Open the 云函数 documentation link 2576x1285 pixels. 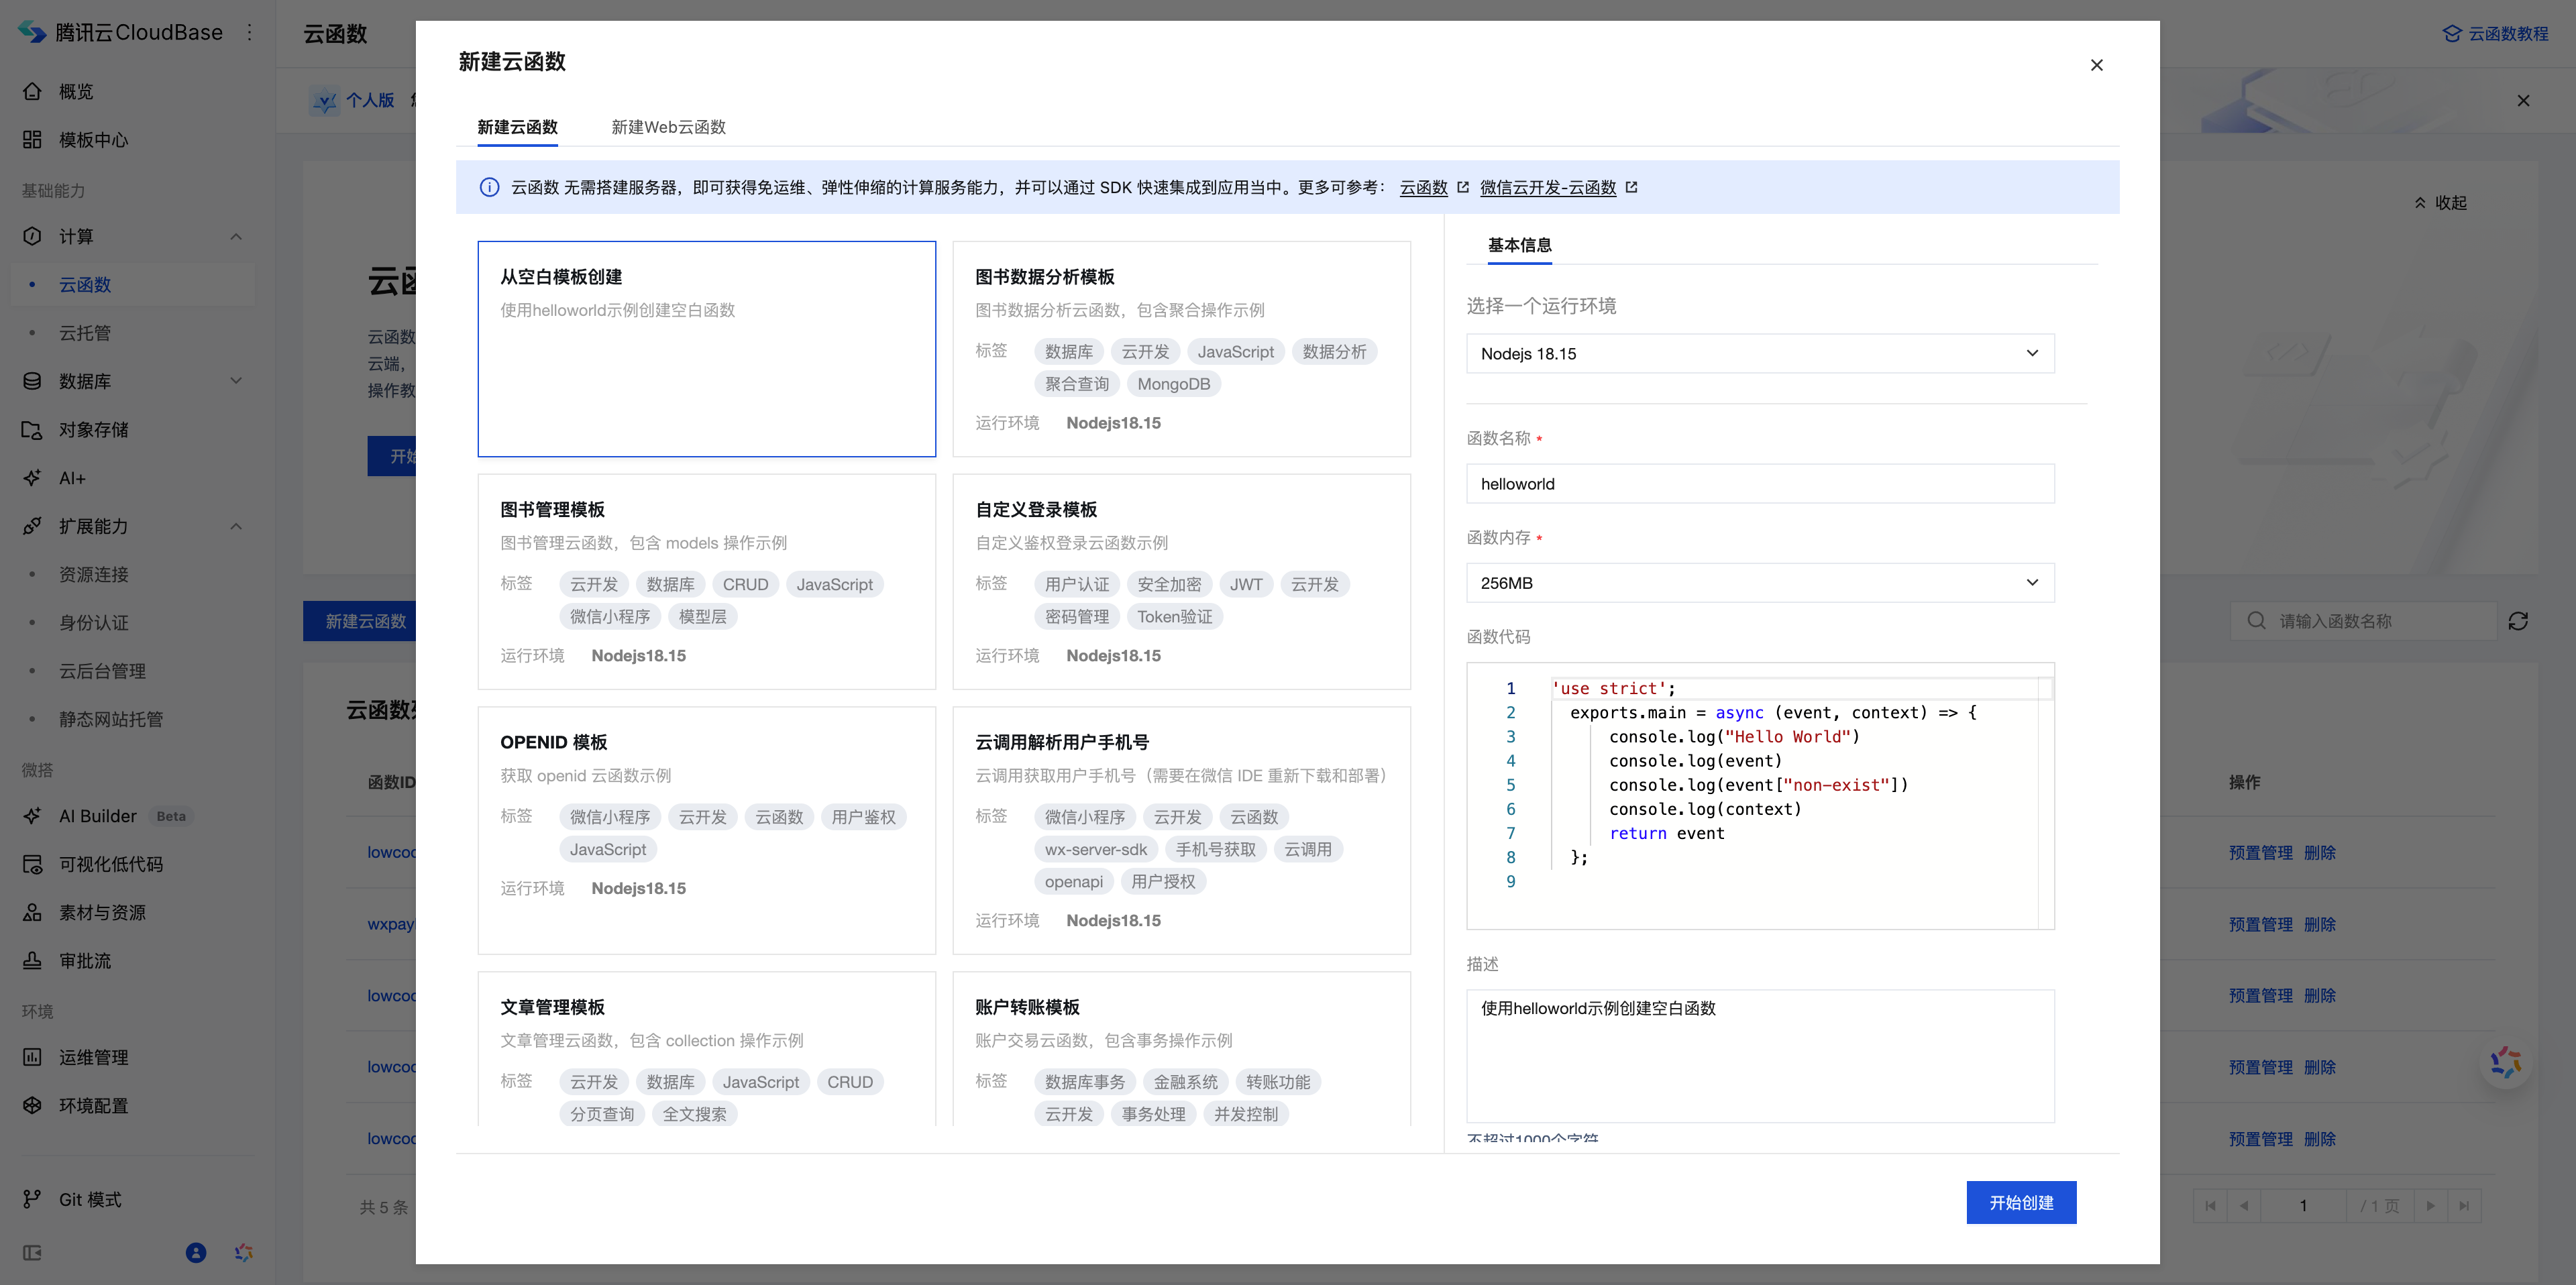click(1423, 187)
